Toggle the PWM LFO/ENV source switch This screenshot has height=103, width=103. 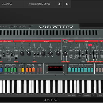click(12, 54)
